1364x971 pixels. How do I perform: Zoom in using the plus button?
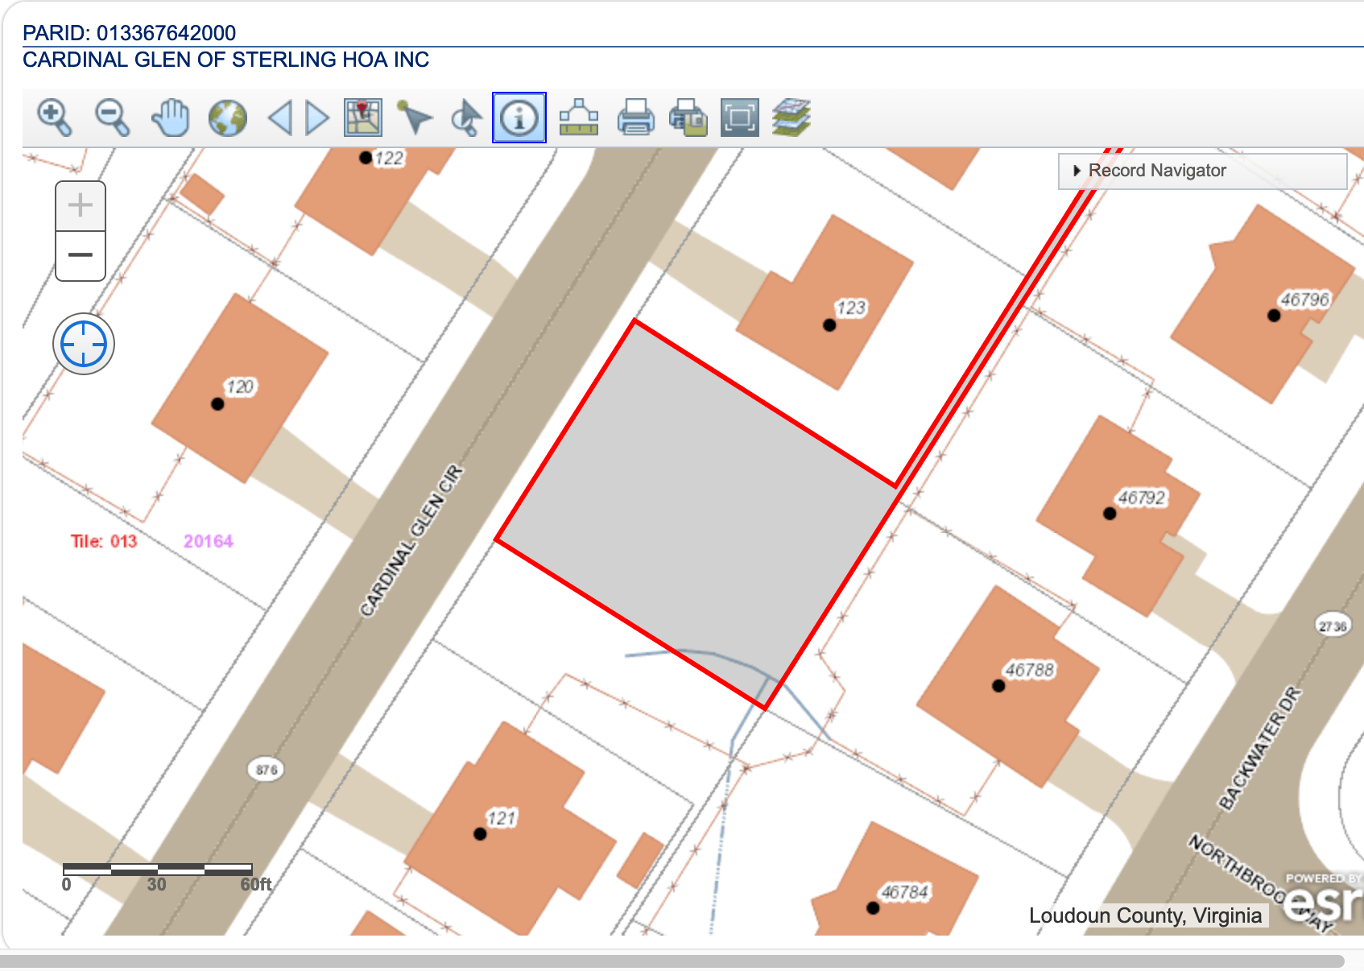80,205
